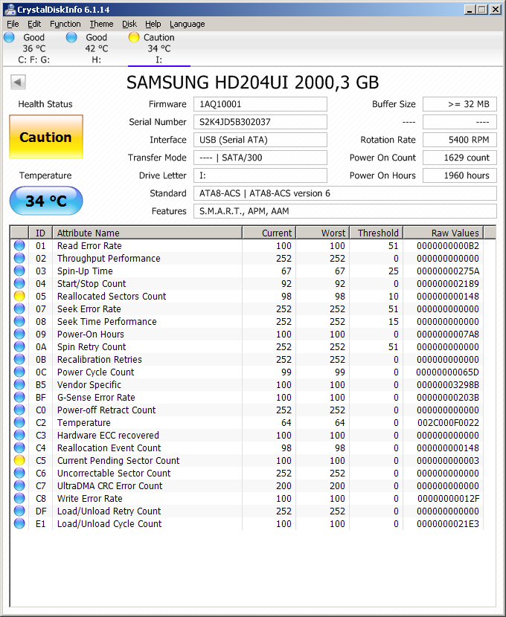This screenshot has height=617, width=506.
Task: Select the Current Pending Sector Count row text
Action: (118, 460)
